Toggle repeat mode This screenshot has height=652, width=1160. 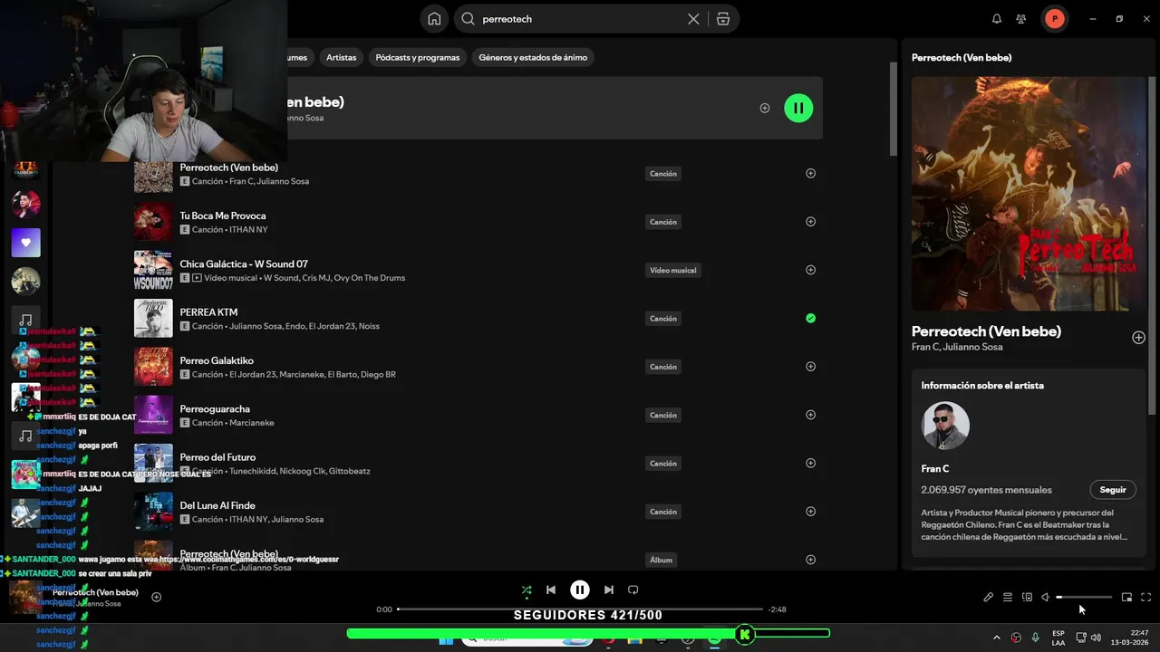click(633, 590)
